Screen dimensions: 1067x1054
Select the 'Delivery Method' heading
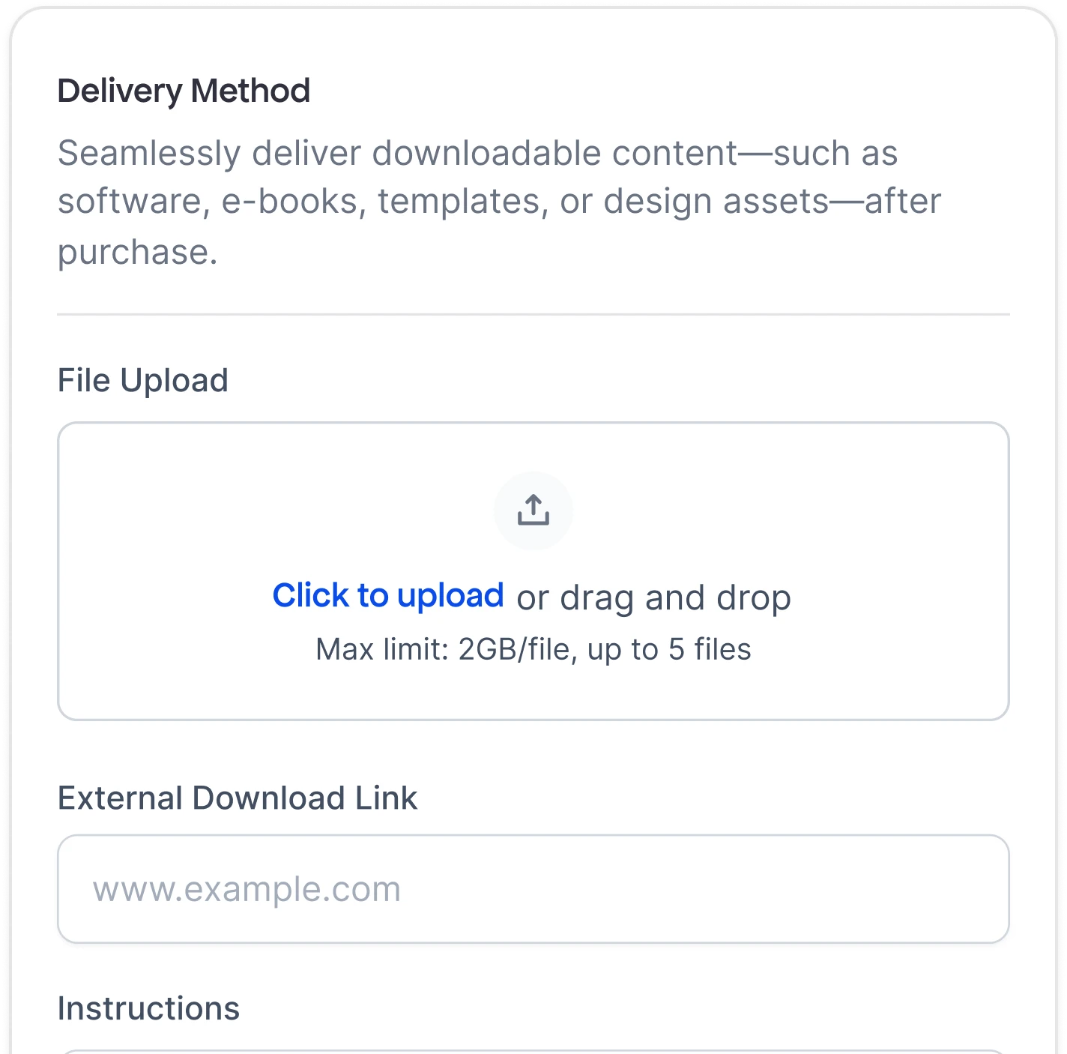point(184,91)
